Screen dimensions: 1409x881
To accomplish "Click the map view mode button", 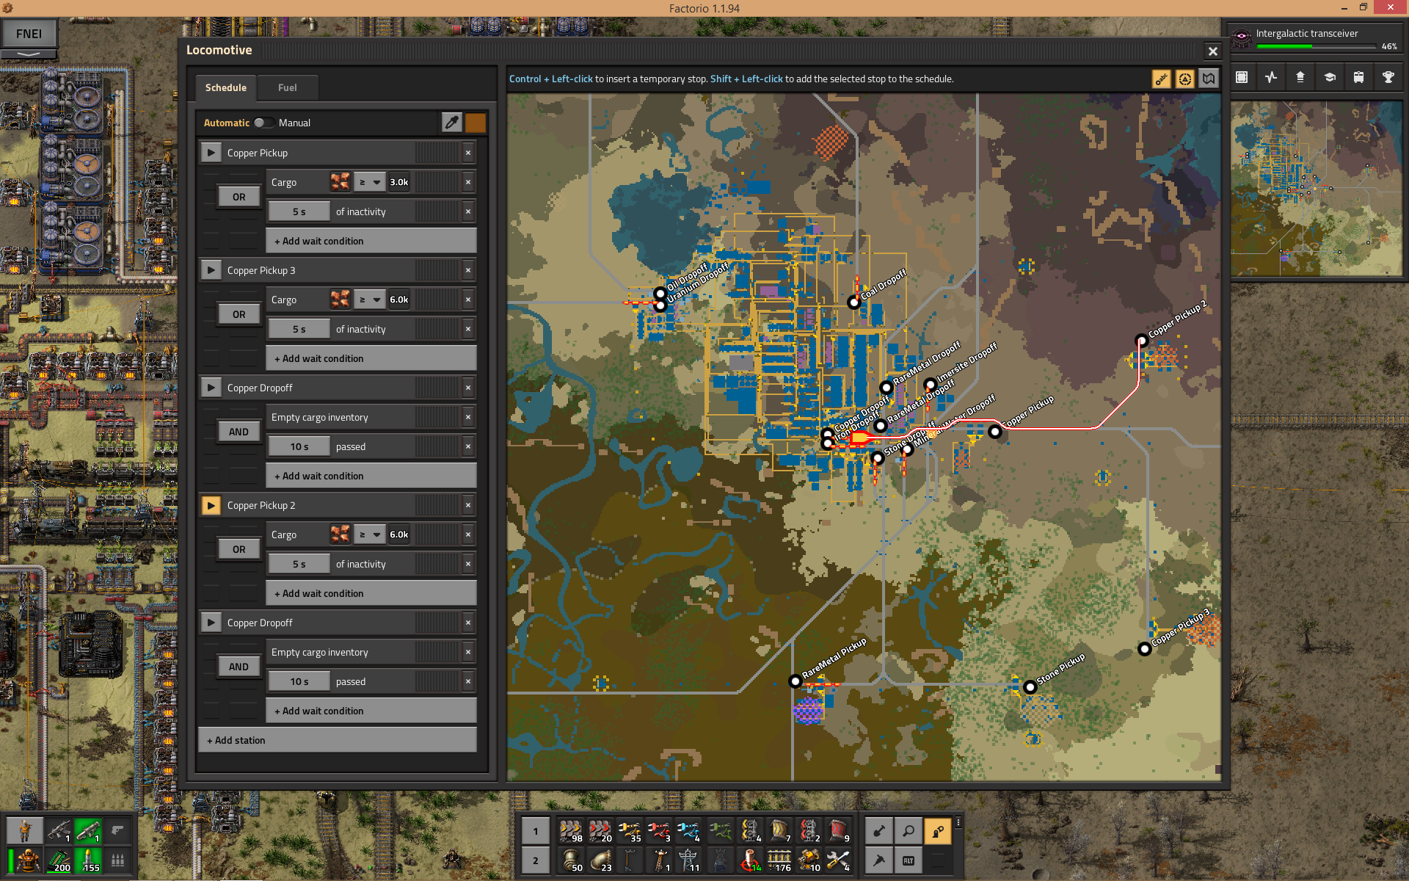I will click(1208, 79).
